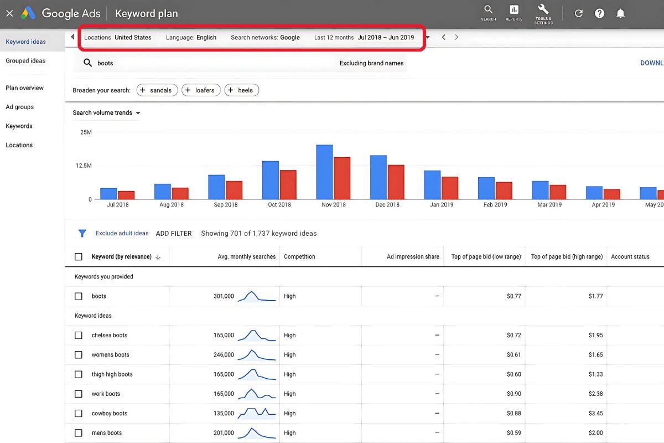Viewport: 664px width, 443px height.
Task: Open the Search volume trends dropdown
Action: (x=107, y=113)
